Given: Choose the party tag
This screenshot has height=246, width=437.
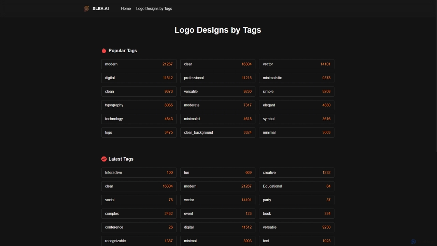Looking at the screenshot, I should point(297,200).
